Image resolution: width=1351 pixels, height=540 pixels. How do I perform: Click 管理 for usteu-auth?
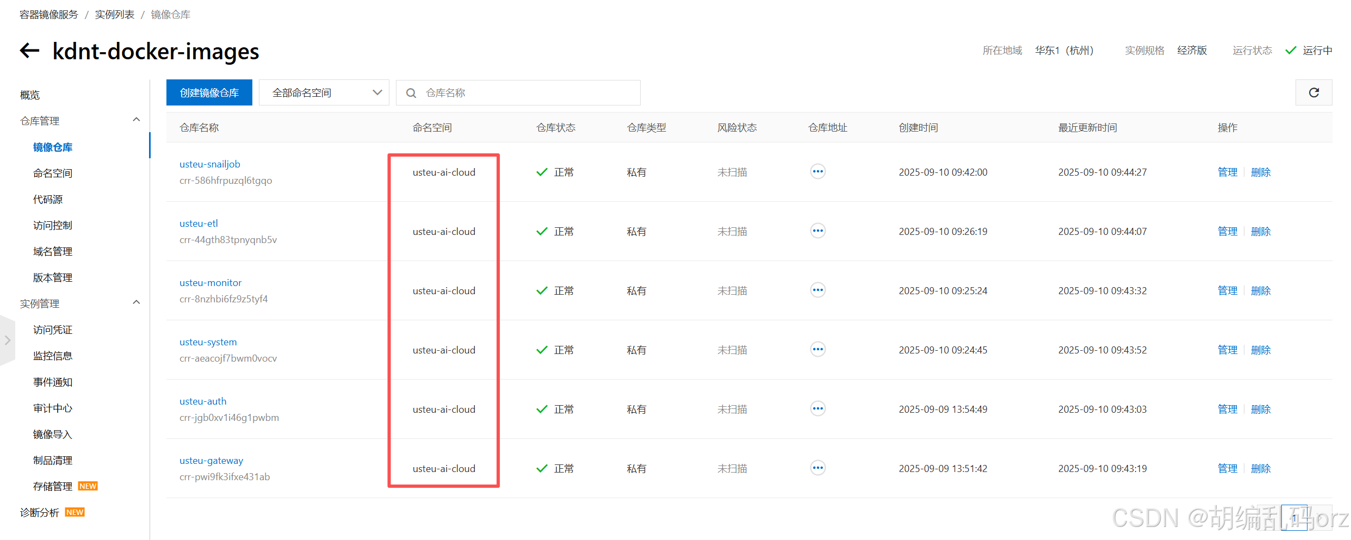tap(1228, 409)
